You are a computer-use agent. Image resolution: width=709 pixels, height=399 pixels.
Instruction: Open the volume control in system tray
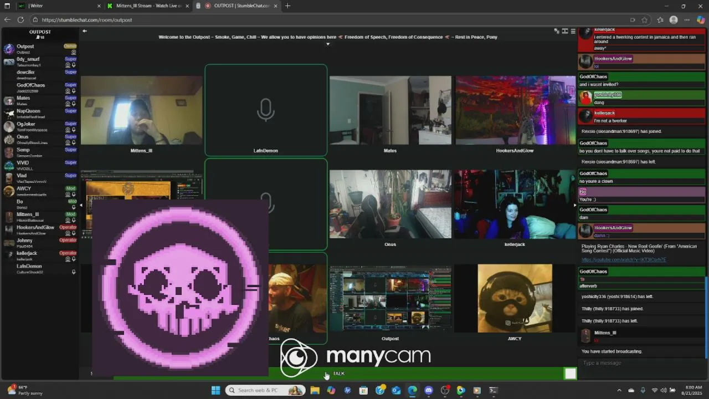click(x=665, y=390)
